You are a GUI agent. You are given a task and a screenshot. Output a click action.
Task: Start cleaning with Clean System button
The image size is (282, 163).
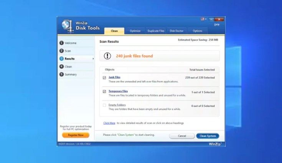(x=208, y=136)
